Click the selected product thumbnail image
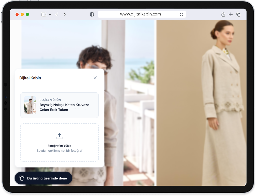The image size is (256, 196). tap(30, 105)
